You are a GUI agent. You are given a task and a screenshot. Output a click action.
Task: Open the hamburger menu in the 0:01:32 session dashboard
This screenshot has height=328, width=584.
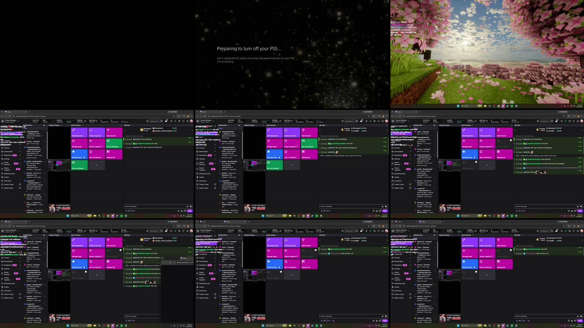[x=2, y=121]
